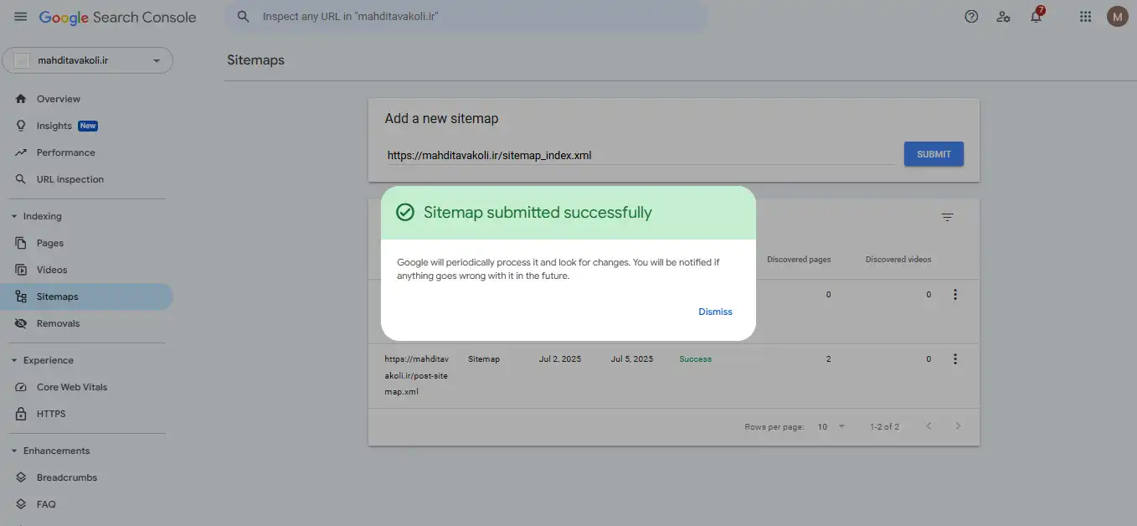
Task: Click the Core Web Vitals gauge icon
Action: coord(21,387)
